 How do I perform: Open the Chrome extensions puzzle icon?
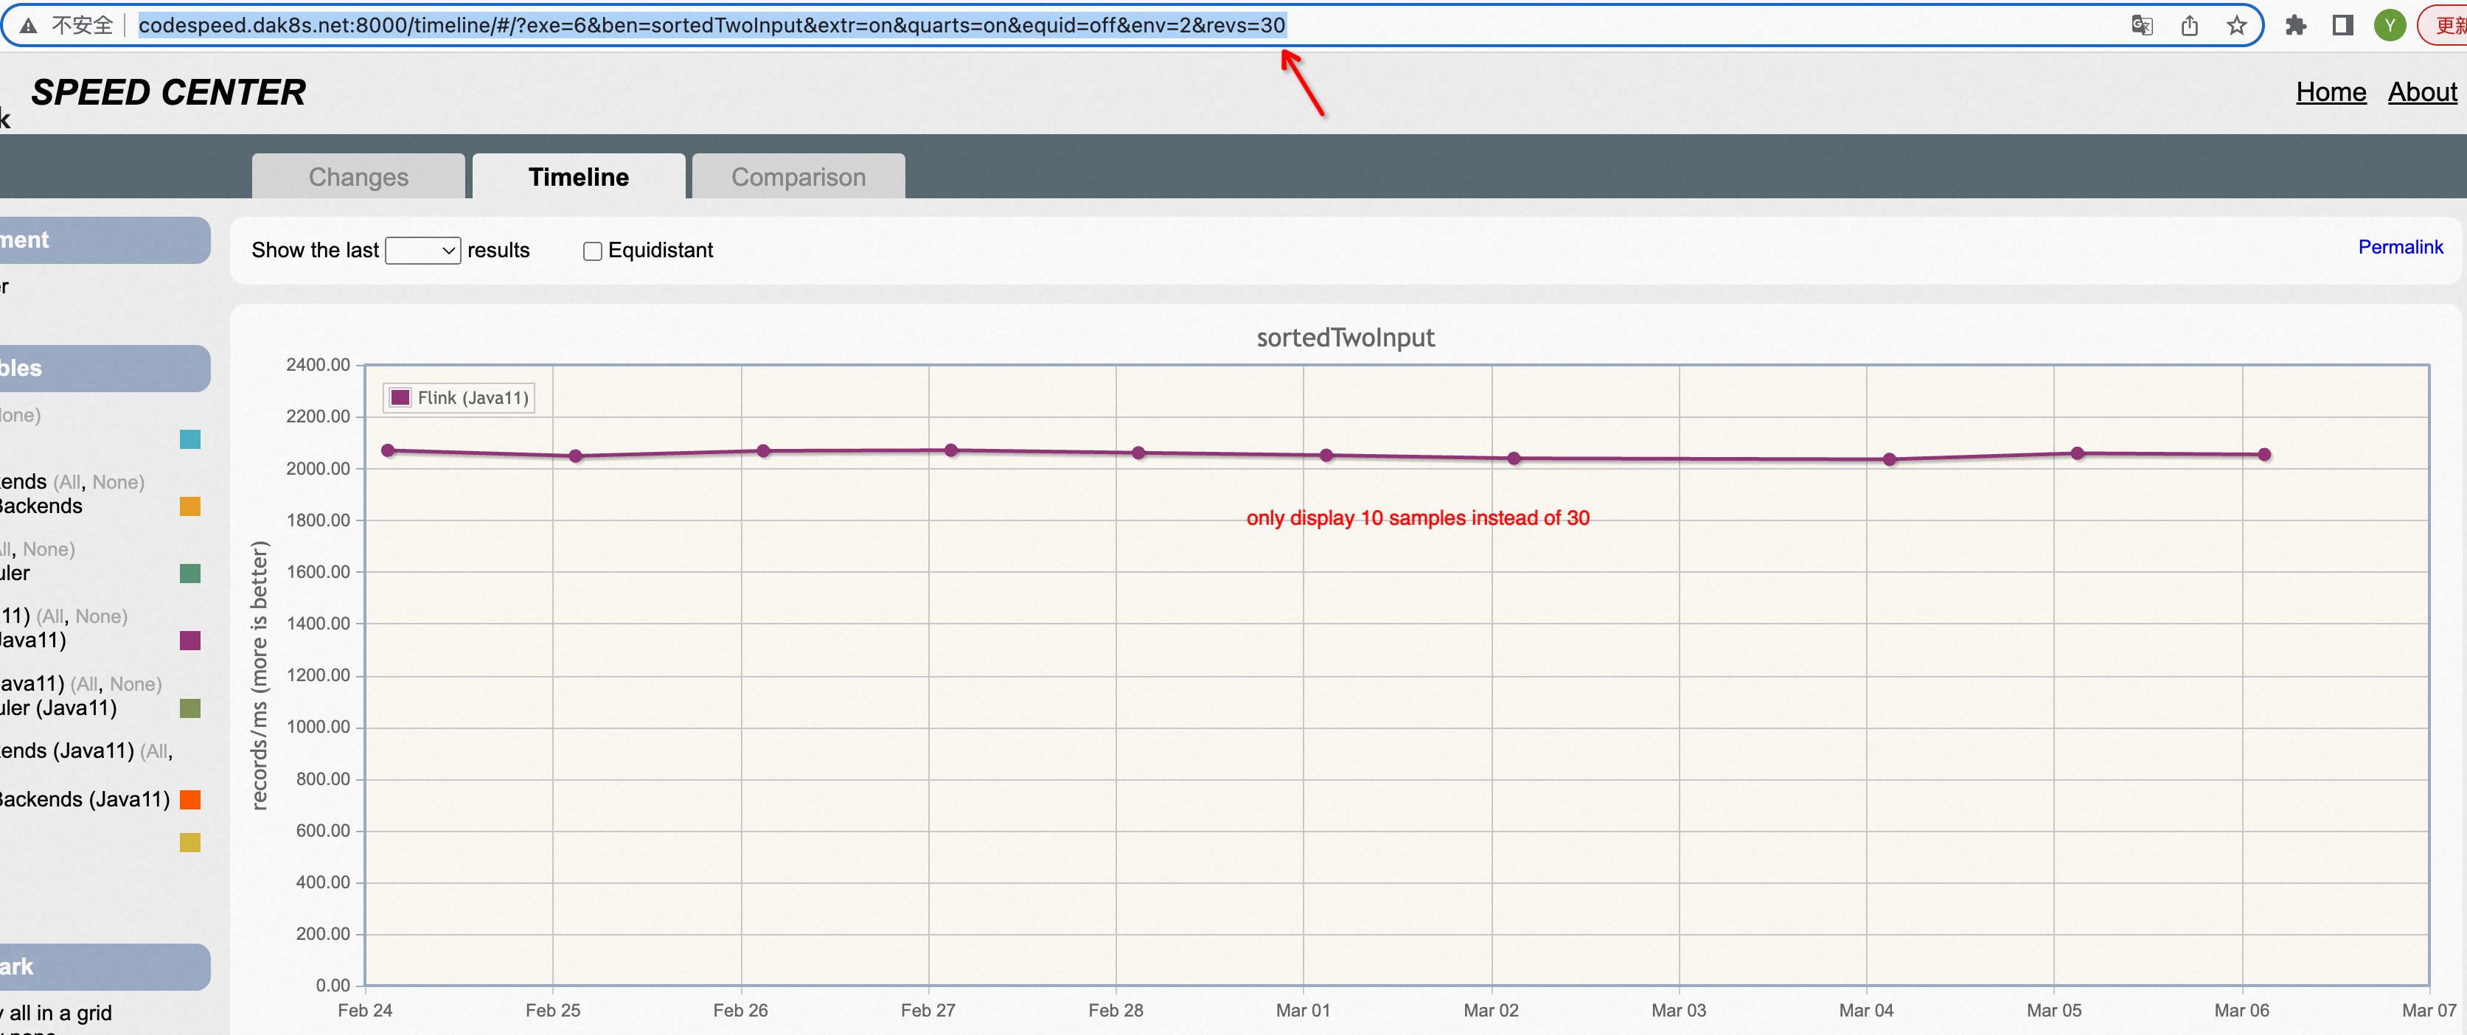2295,26
